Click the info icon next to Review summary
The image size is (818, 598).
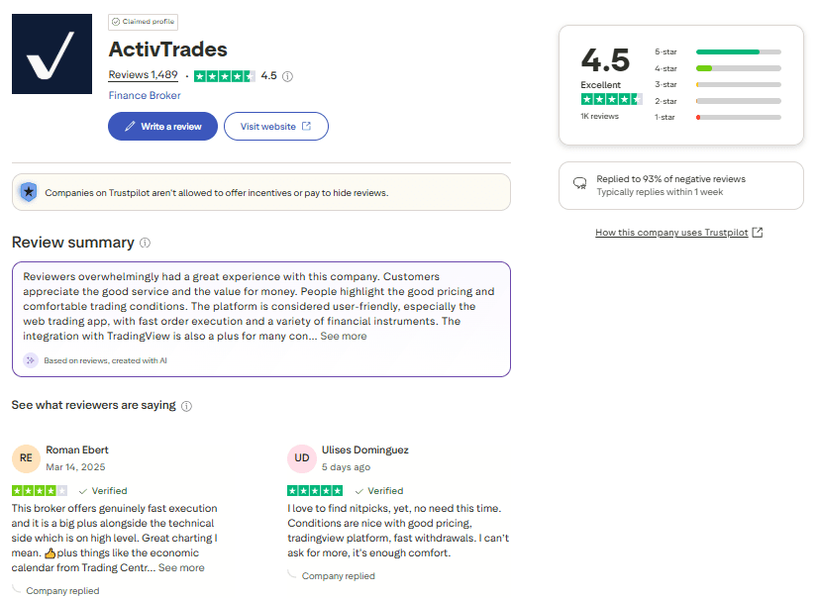(x=146, y=243)
